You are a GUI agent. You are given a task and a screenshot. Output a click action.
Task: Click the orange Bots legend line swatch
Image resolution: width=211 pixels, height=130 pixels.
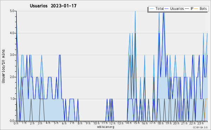tap(196, 9)
